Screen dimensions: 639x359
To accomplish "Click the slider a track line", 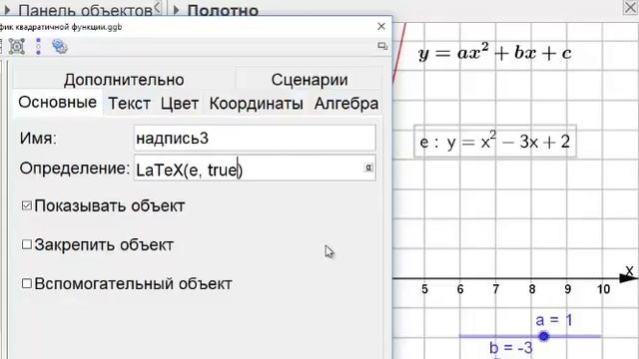I will click(530, 336).
